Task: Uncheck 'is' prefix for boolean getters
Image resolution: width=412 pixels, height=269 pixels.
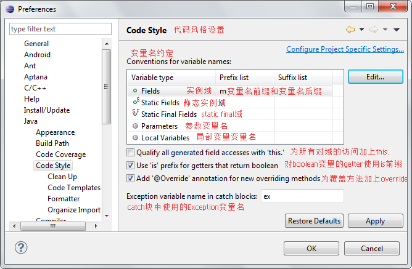Action: click(130, 165)
